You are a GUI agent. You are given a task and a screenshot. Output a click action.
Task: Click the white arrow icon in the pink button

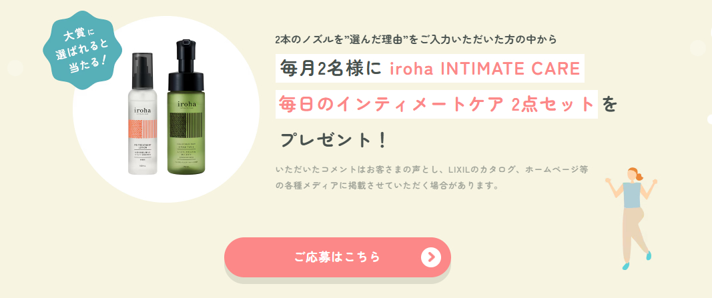(x=431, y=257)
